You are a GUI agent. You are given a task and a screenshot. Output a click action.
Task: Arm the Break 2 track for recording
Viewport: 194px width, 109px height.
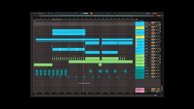pyautogui.click(x=159, y=52)
